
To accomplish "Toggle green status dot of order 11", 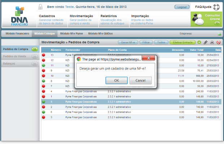I will point(44,66).
